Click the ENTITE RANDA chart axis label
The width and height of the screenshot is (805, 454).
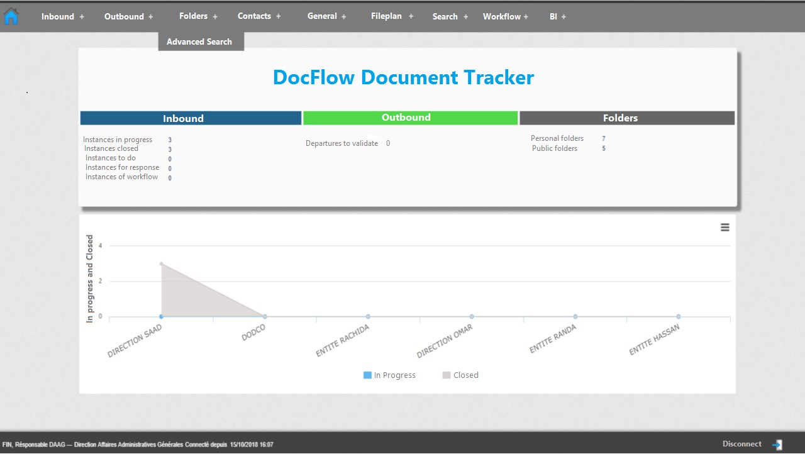pyautogui.click(x=552, y=339)
